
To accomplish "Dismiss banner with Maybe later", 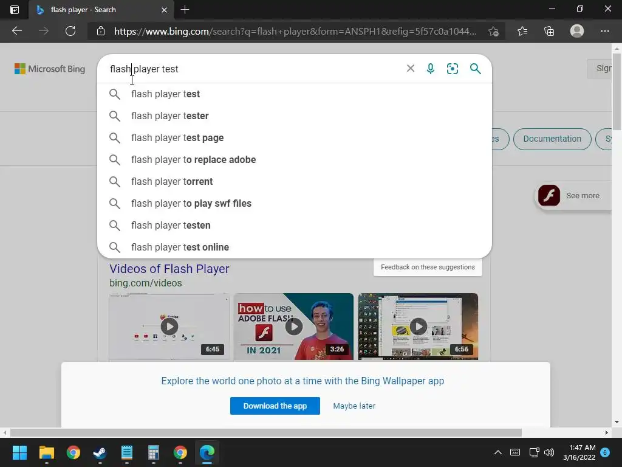I will click(354, 406).
